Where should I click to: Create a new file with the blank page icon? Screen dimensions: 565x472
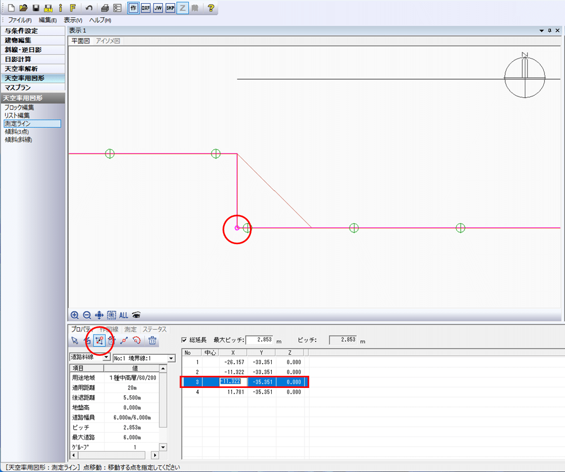click(11, 7)
